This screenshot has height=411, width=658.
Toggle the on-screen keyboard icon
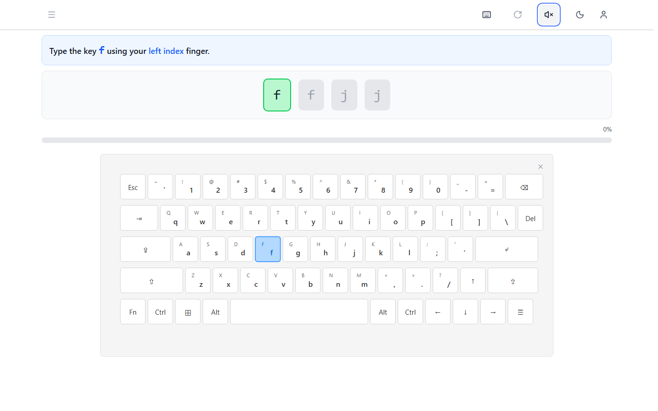[487, 15]
